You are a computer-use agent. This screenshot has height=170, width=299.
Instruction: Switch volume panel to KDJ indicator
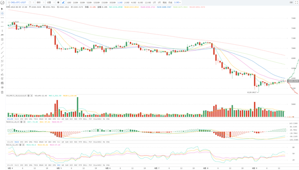71,119
